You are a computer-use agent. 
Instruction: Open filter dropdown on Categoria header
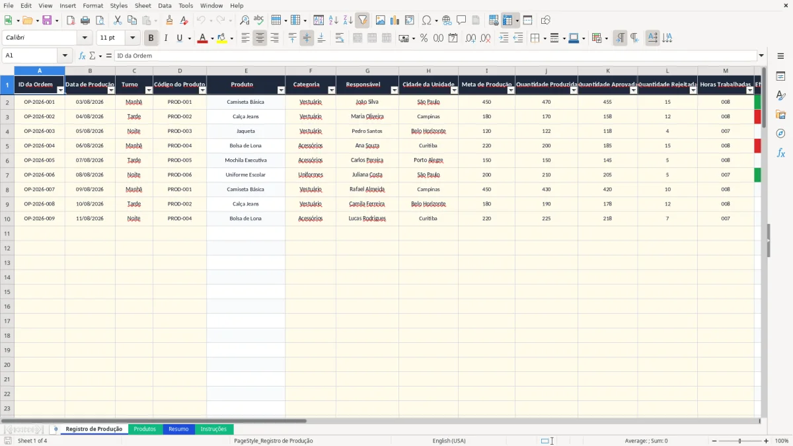tap(331, 90)
